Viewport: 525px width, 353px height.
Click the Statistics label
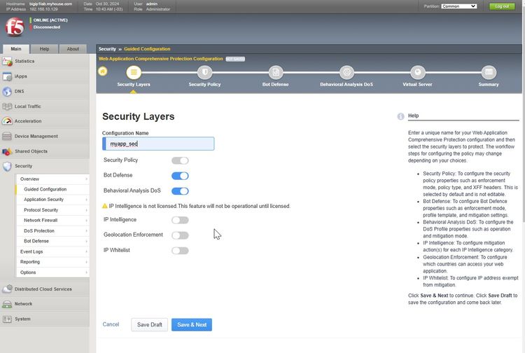[24, 62]
